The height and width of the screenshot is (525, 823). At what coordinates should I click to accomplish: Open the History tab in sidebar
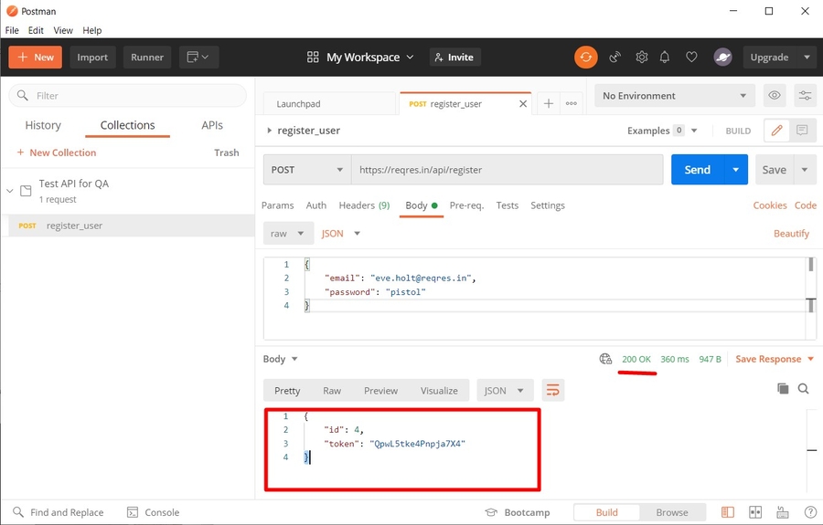click(43, 125)
